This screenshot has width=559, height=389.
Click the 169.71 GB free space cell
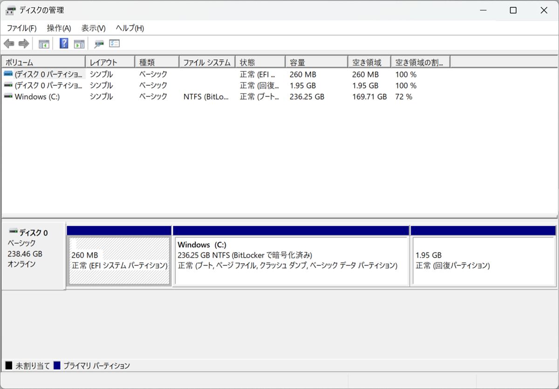pyautogui.click(x=369, y=97)
